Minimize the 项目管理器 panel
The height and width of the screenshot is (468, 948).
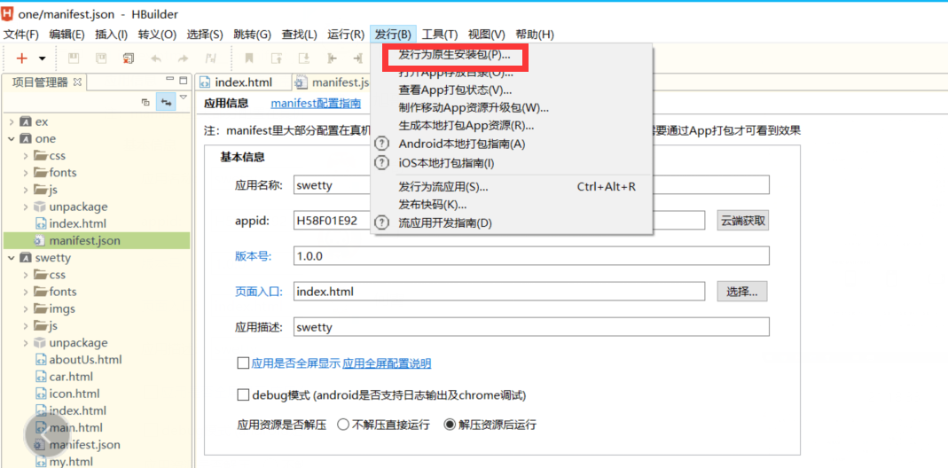pyautogui.click(x=170, y=80)
